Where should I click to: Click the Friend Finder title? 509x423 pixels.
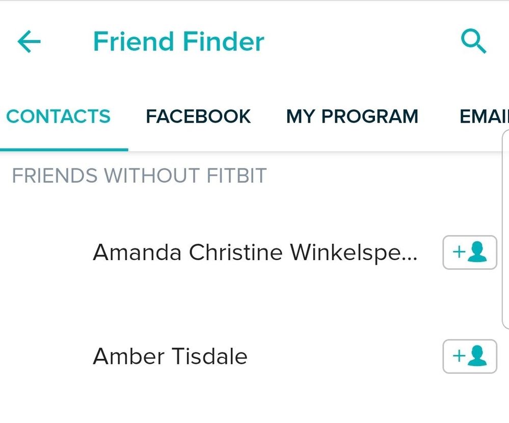[178, 42]
